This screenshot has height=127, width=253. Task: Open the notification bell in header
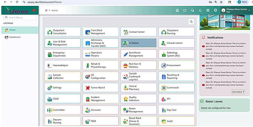200,10
